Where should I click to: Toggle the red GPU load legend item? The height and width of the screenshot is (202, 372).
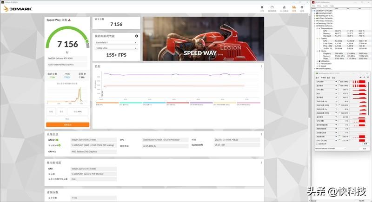click(x=178, y=104)
